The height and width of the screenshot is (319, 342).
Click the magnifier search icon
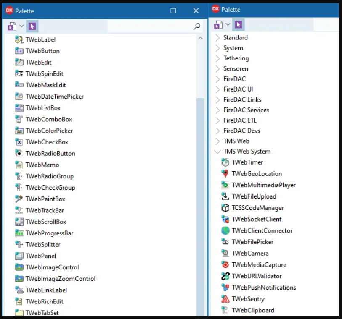tap(197, 26)
